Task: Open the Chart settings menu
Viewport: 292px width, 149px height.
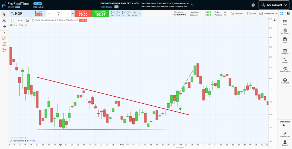Action: tap(252, 14)
